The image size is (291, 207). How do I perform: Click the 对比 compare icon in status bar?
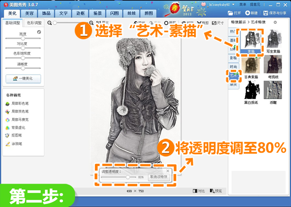click(x=195, y=191)
